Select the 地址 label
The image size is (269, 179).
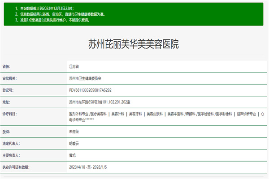tap(6, 102)
